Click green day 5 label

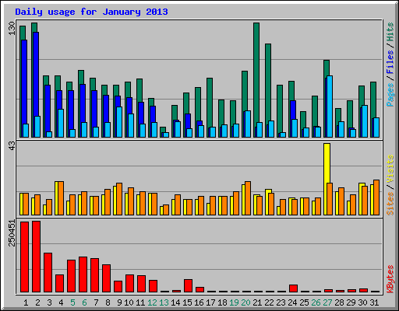72,302
